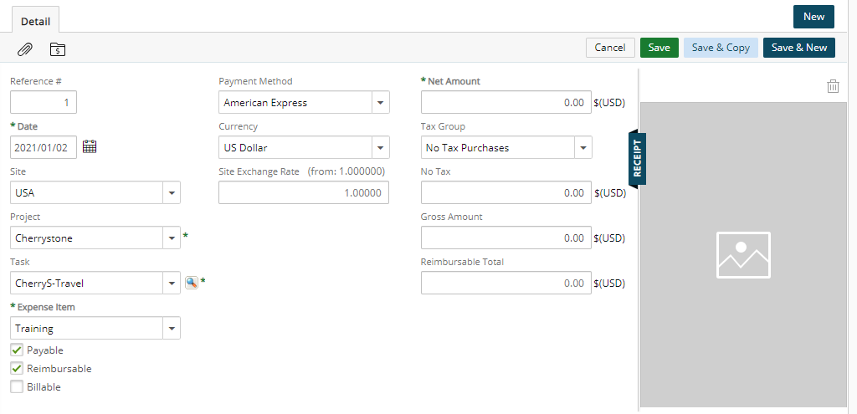Open the expense folder dollar icon
857x414 pixels.
click(58, 49)
